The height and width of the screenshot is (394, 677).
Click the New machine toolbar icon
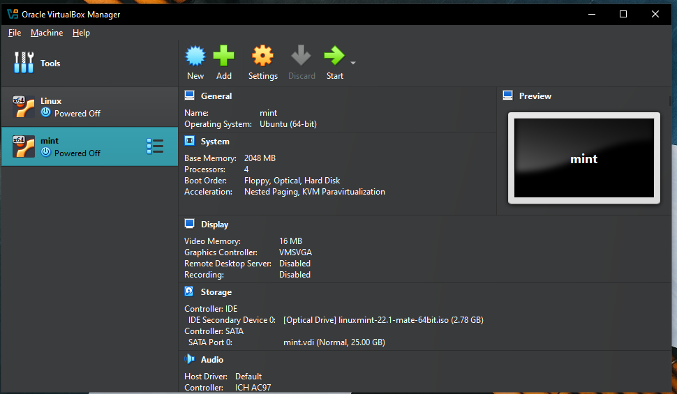(x=195, y=56)
